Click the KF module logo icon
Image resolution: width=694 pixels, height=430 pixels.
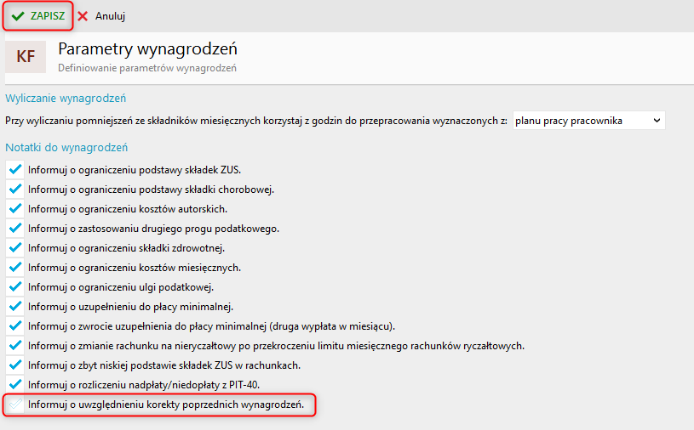click(26, 57)
